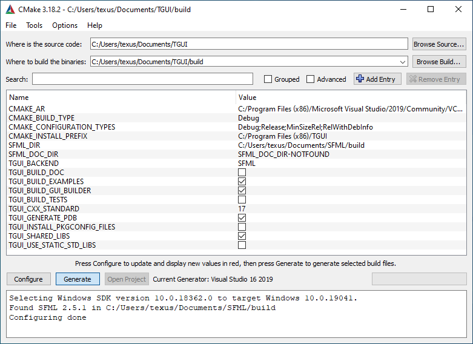Image resolution: width=473 pixels, height=344 pixels.
Task: Select the SFML_DIR entry
Action: (24, 145)
